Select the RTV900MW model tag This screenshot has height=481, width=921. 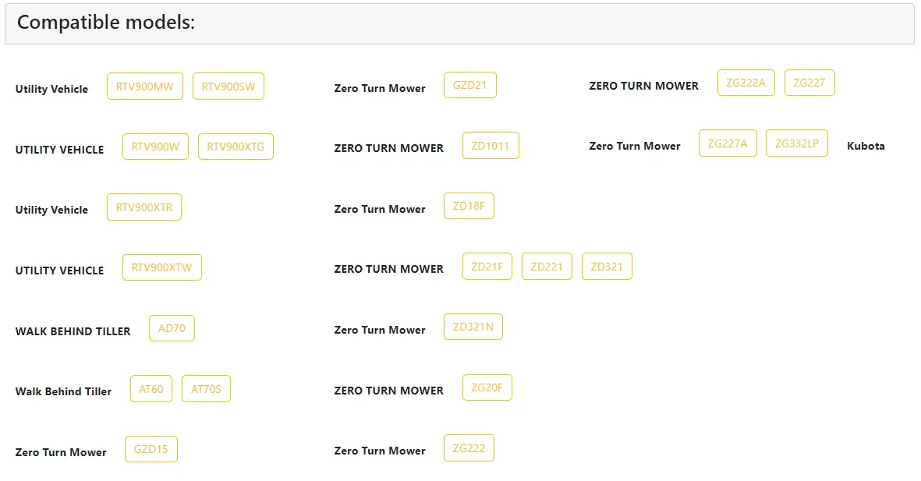click(x=145, y=87)
